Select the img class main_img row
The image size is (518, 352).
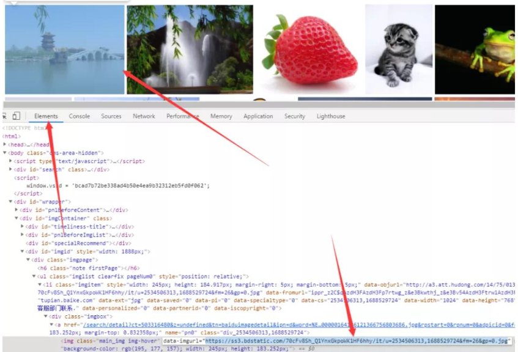click(x=259, y=341)
